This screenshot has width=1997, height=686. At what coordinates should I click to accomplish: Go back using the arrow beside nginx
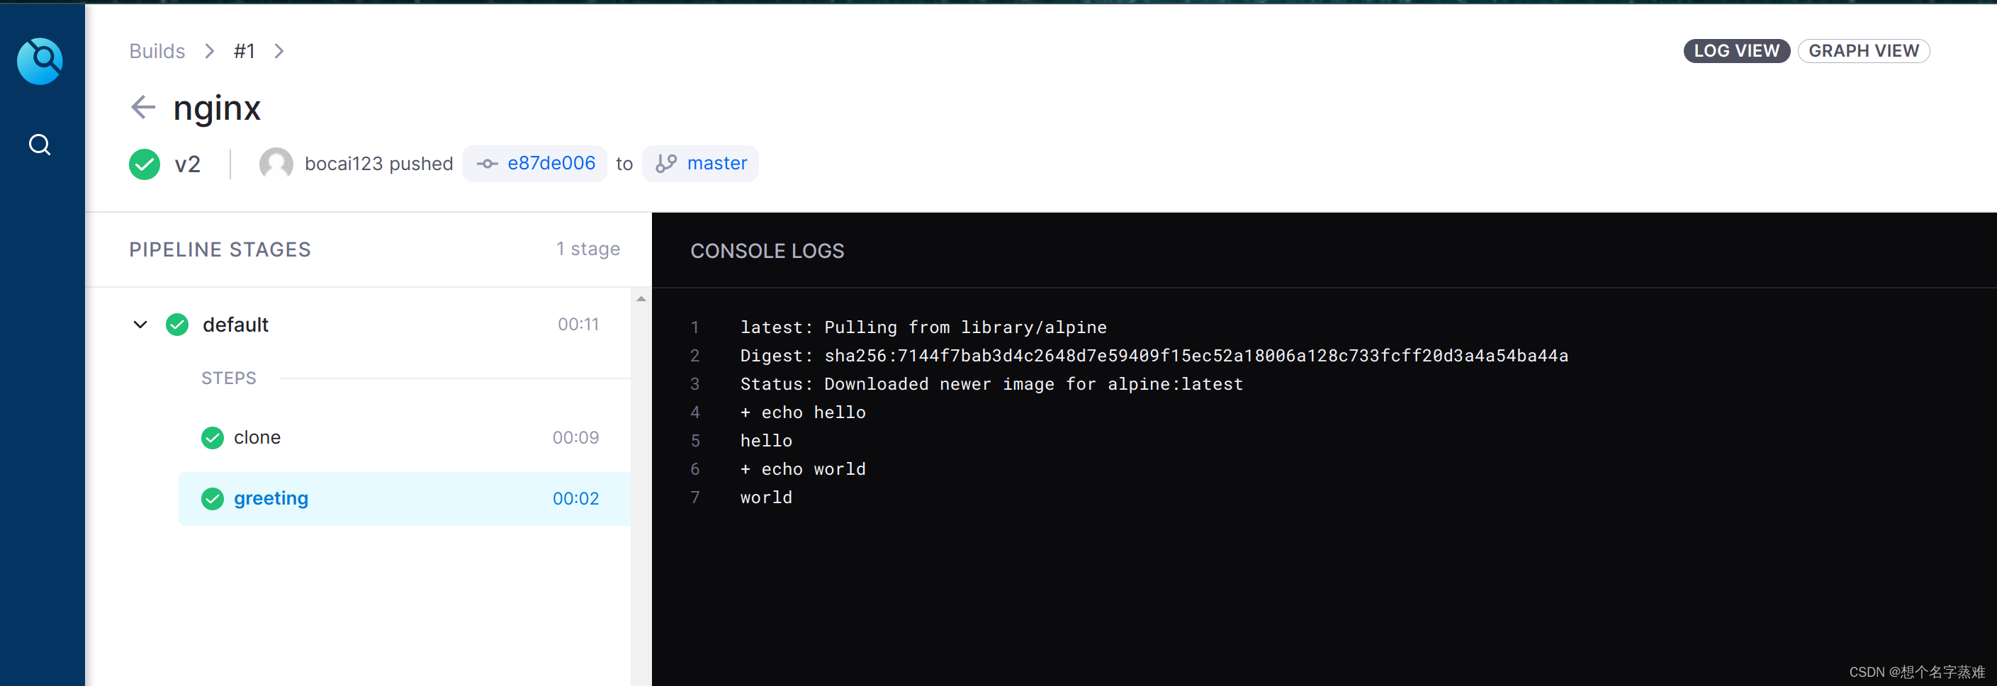point(143,107)
